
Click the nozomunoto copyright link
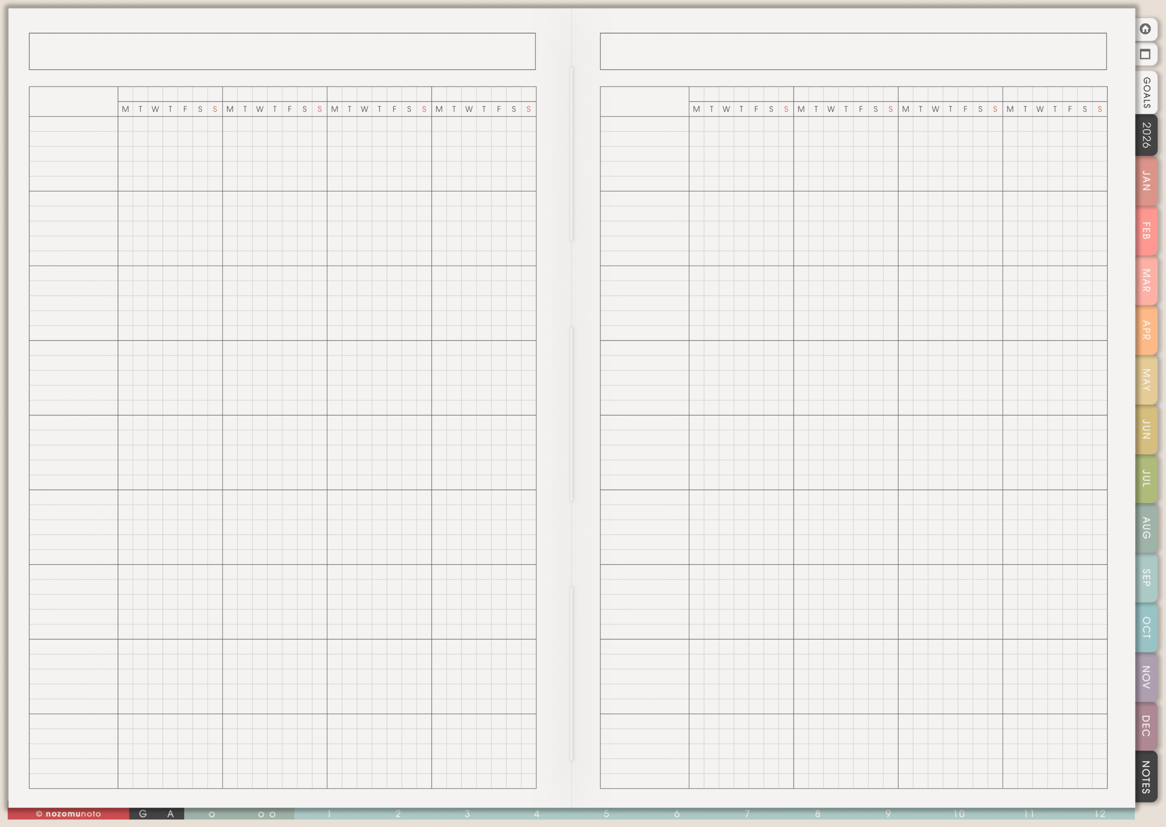coord(68,814)
